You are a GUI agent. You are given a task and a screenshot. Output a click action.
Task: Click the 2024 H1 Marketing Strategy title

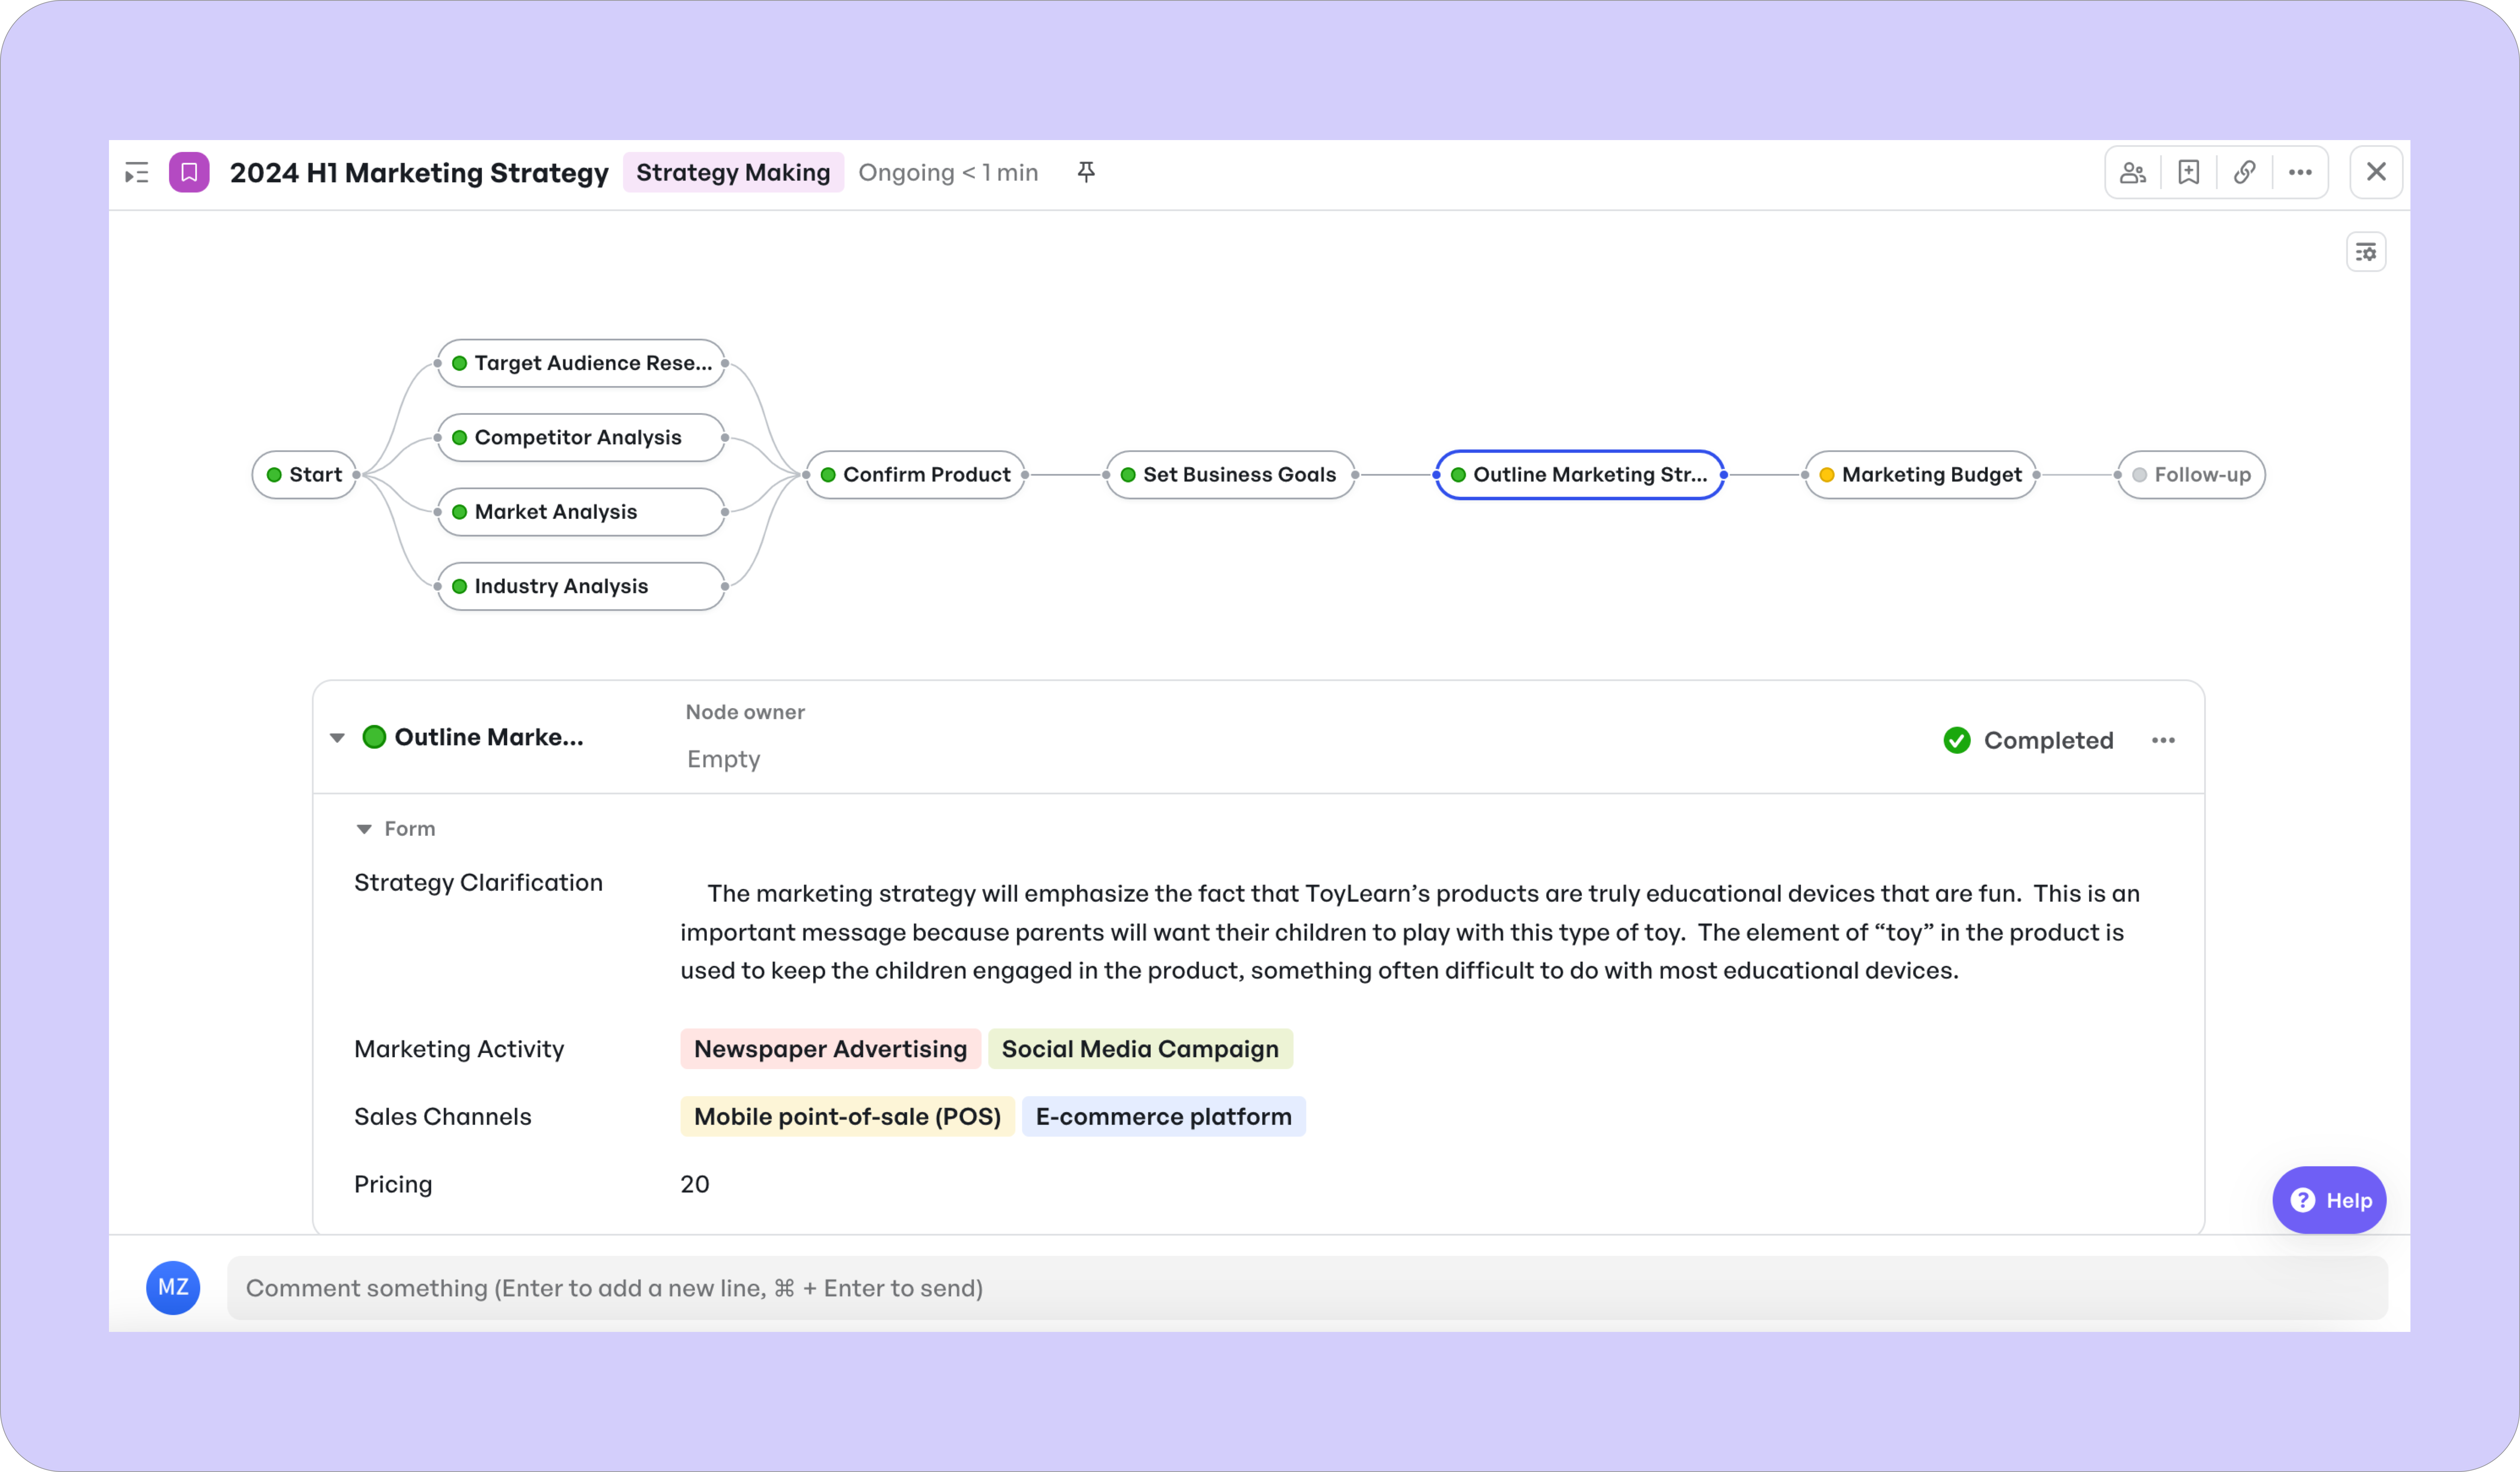point(419,173)
